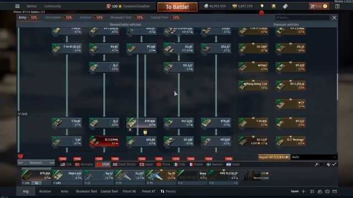353x198 pixels.
Task: Select premium M4A2 tank
Action: tap(253, 67)
